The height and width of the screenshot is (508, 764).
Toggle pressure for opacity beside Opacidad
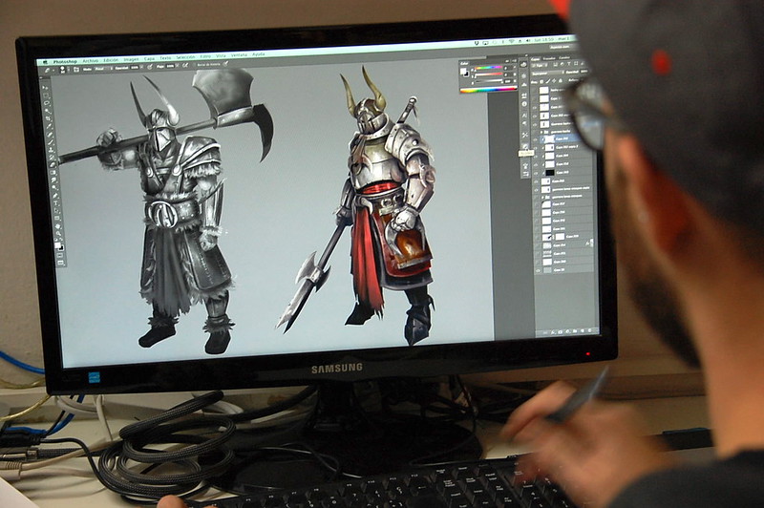(150, 66)
